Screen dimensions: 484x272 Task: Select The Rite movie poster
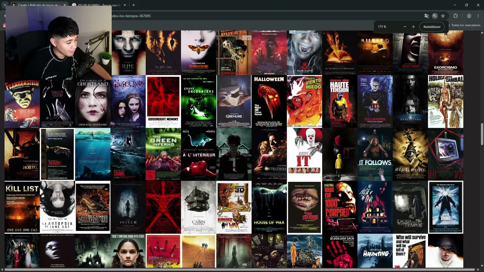(128, 53)
